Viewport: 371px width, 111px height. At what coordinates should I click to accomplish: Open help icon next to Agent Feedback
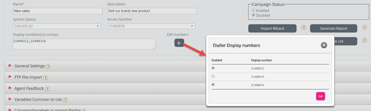[47, 88]
